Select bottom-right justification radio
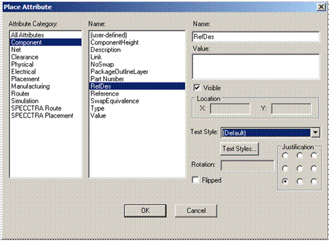Viewport: 330px width, 242px height. tap(314, 181)
